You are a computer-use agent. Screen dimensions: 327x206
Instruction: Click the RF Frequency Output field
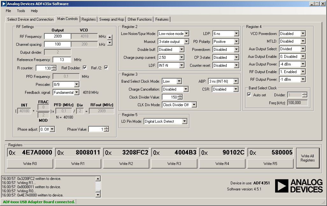[58, 36]
